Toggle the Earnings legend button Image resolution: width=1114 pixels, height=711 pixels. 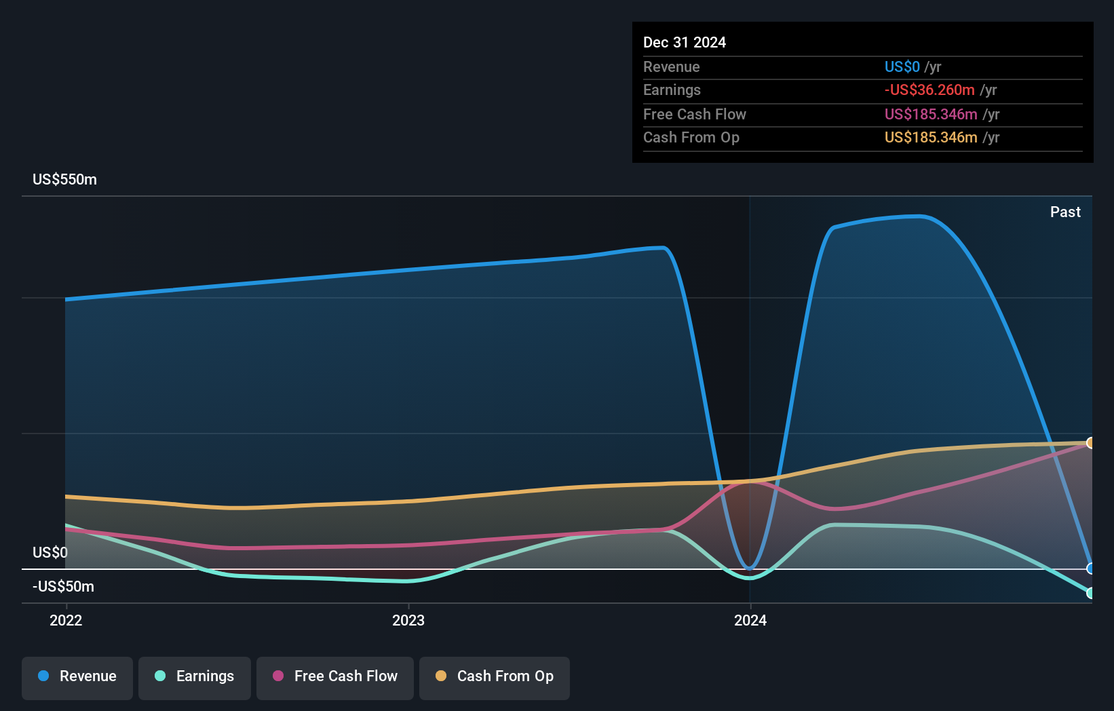click(x=195, y=678)
